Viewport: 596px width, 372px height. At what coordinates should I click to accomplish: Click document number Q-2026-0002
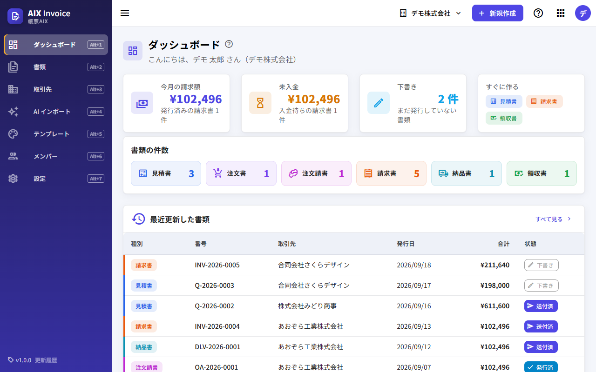[215, 306]
